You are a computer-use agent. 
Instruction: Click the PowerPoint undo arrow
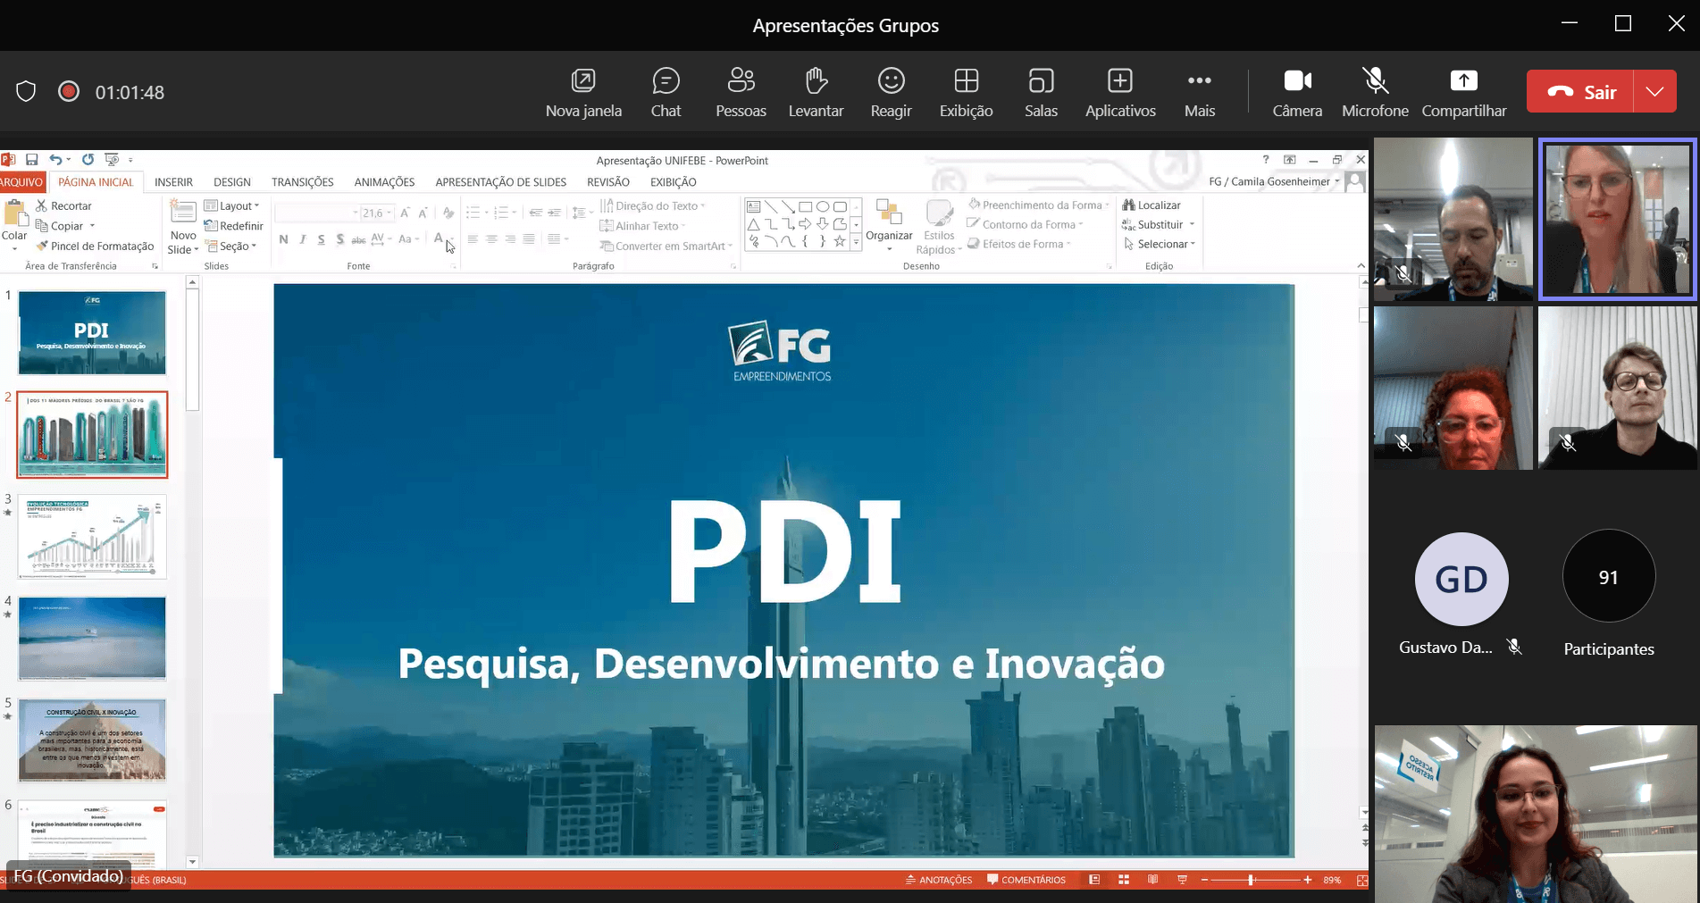[55, 160]
